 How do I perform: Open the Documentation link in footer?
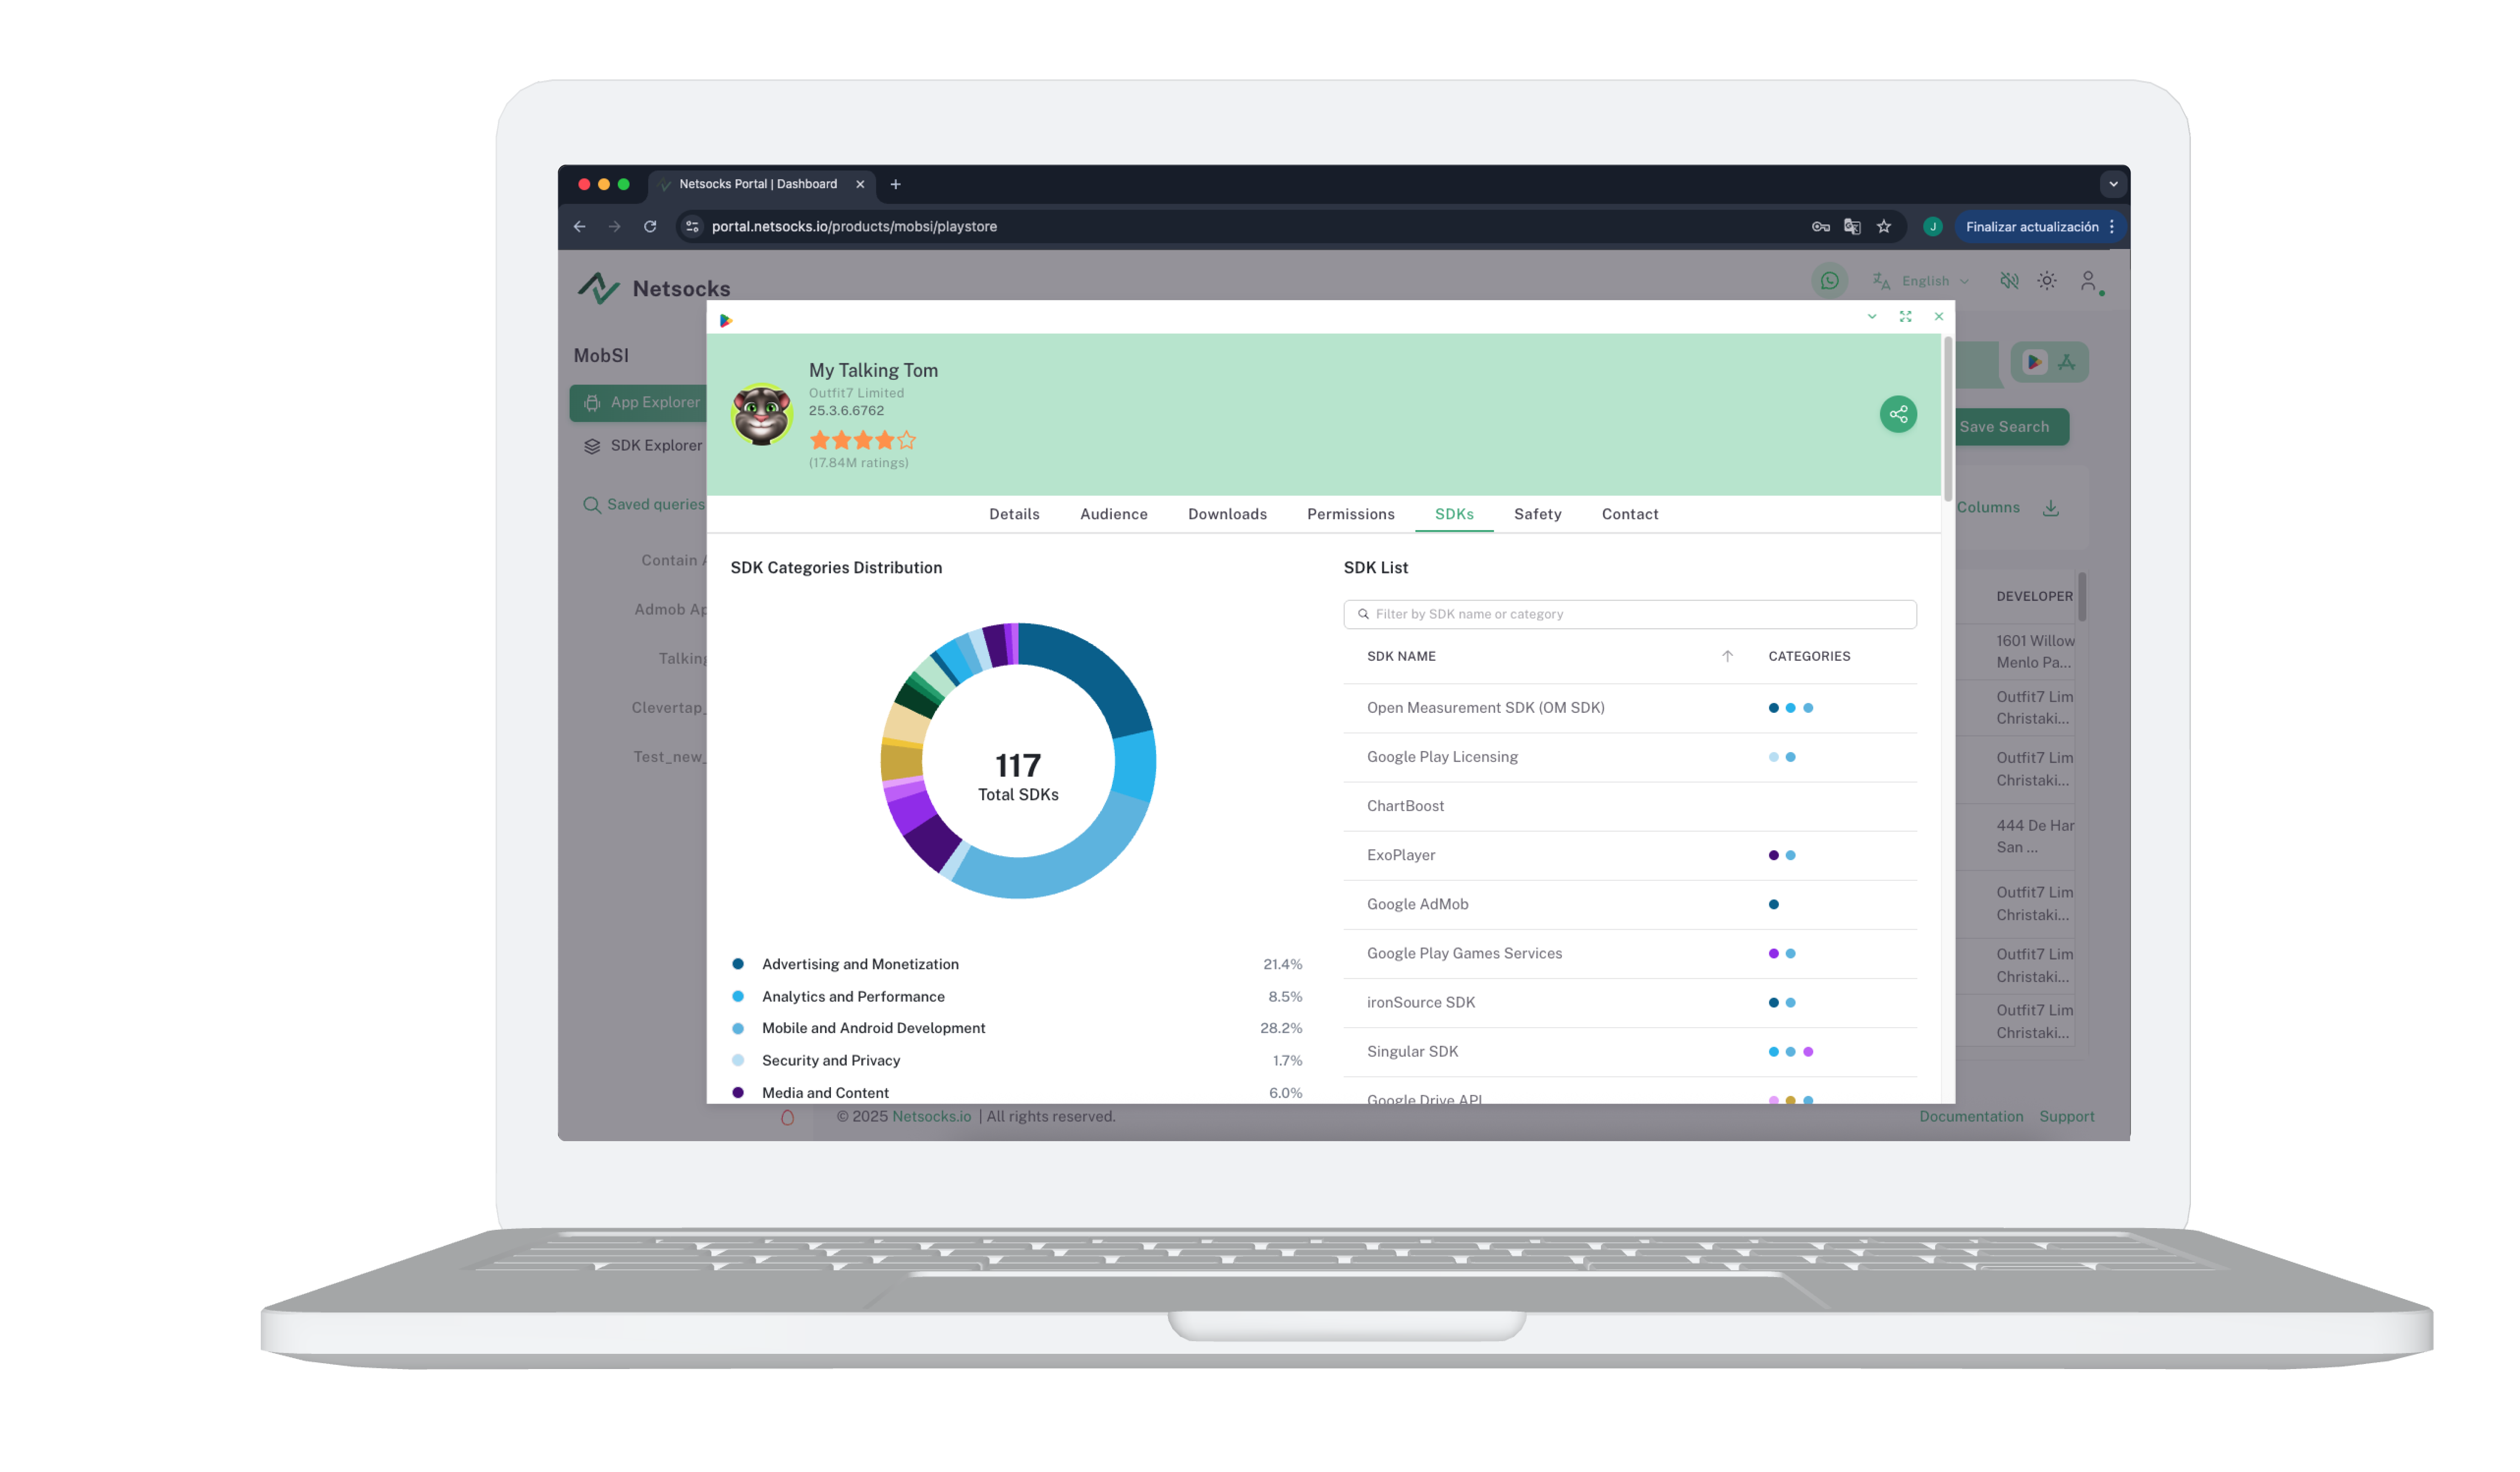tap(1970, 1116)
